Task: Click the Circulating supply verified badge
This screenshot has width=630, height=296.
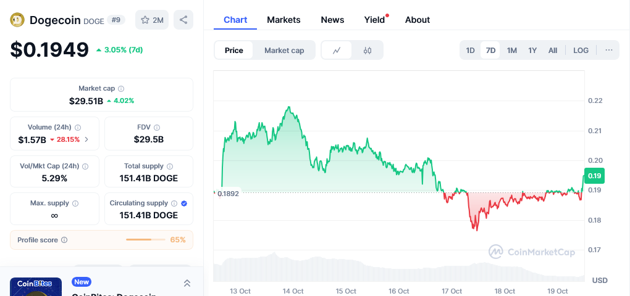Action: coord(184,203)
